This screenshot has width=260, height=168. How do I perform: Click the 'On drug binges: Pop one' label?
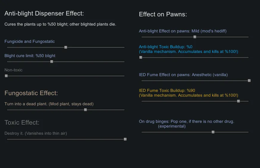[186, 121]
